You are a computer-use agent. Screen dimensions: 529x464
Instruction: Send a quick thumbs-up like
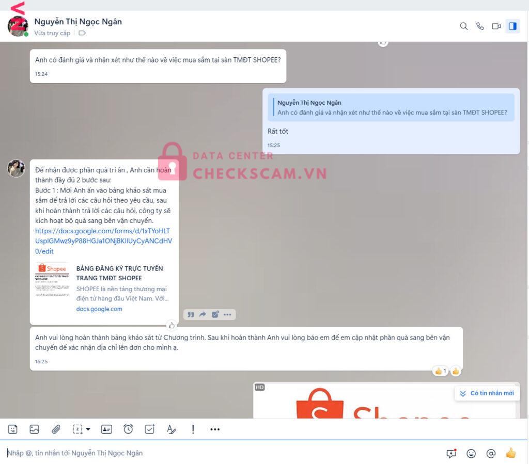(510, 453)
